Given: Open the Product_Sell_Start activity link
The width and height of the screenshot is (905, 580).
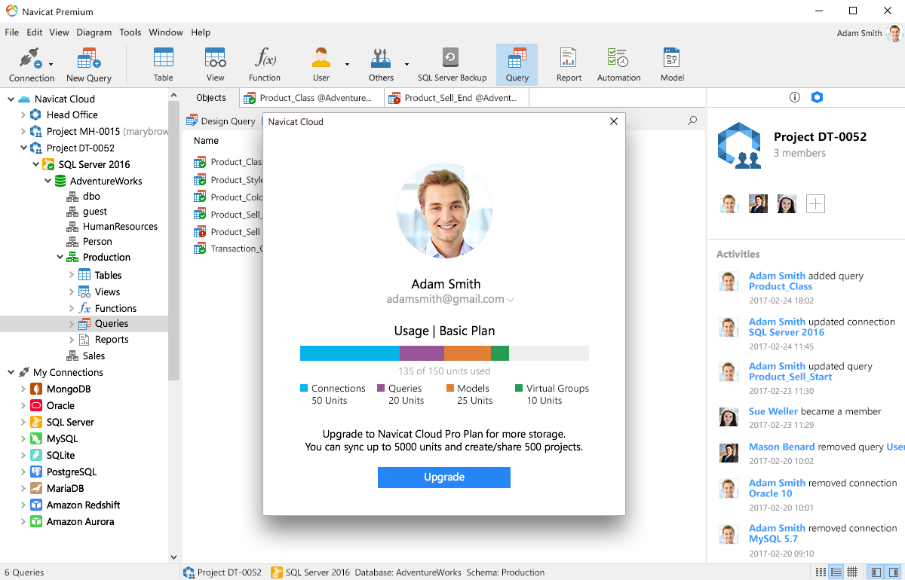Looking at the screenshot, I should (790, 377).
